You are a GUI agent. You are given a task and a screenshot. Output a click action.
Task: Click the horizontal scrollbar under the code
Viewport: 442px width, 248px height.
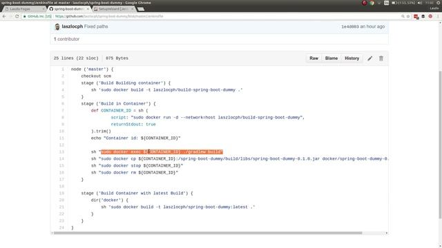(208, 233)
